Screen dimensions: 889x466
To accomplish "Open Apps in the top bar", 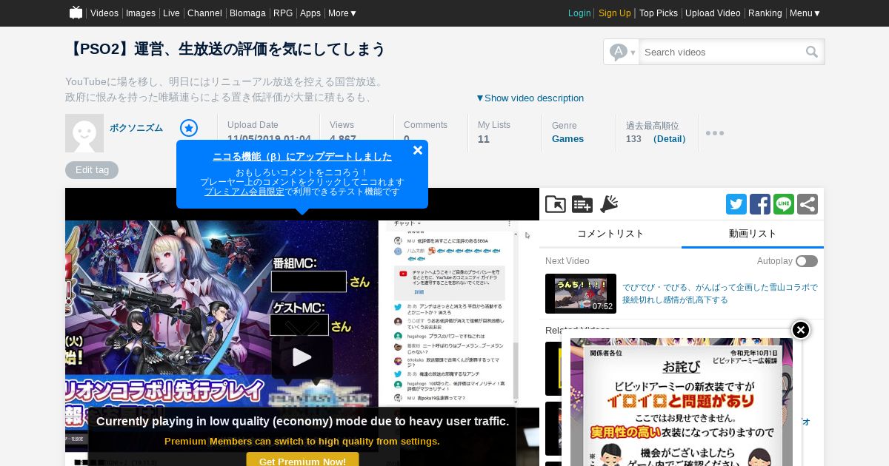I will coord(310,13).
